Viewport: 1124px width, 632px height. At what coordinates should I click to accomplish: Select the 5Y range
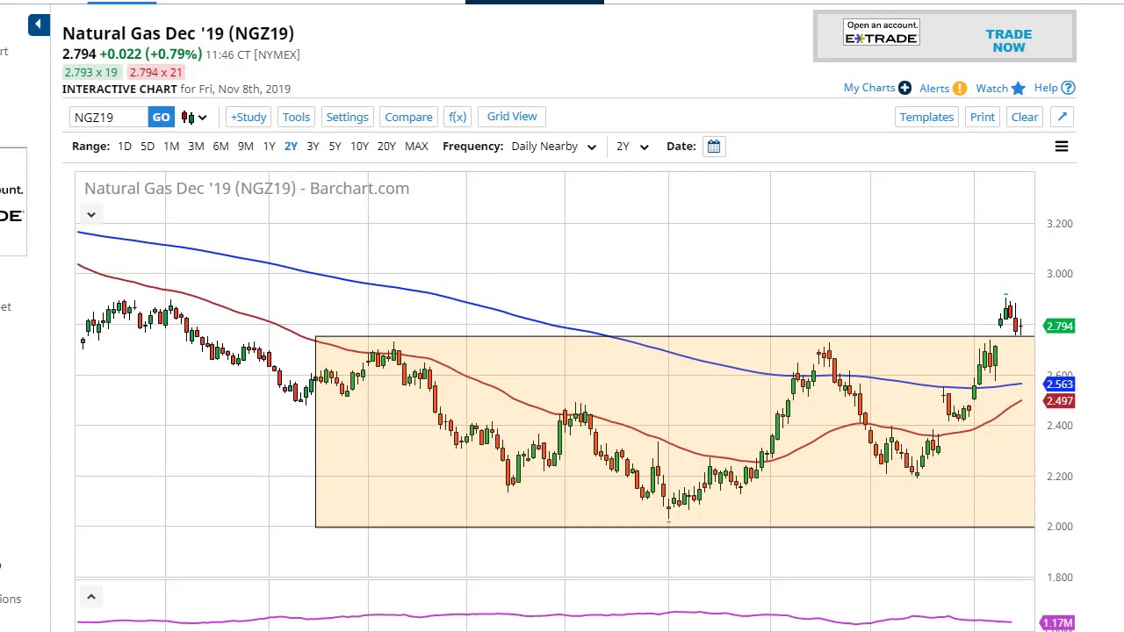point(335,147)
